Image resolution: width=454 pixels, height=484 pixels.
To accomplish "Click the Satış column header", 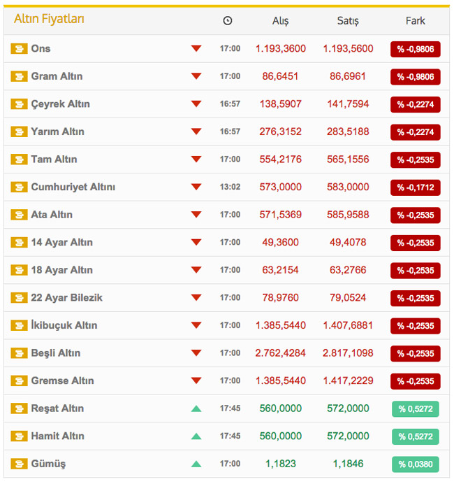I will click(348, 21).
